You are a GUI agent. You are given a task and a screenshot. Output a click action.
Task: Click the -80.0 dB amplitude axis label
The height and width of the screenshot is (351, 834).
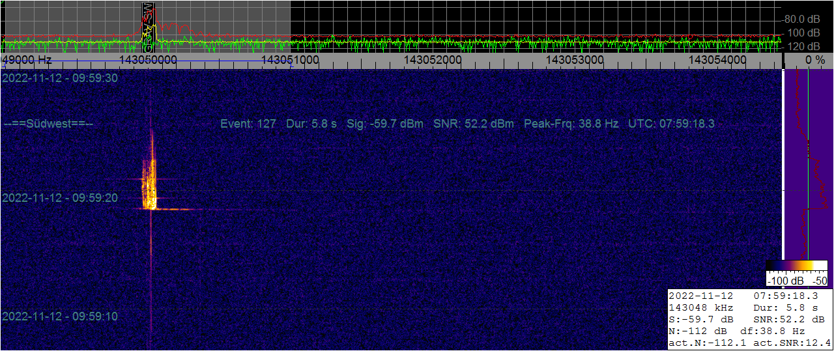(802, 19)
